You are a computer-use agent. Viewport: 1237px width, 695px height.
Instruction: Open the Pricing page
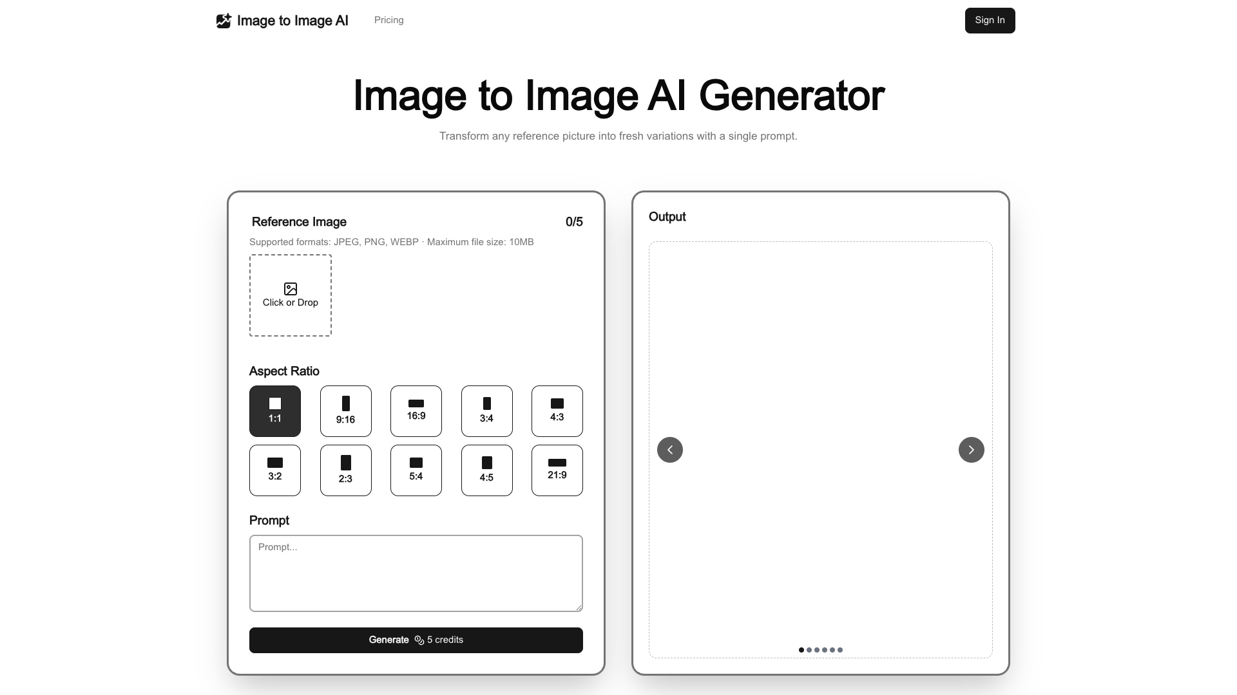coord(388,20)
